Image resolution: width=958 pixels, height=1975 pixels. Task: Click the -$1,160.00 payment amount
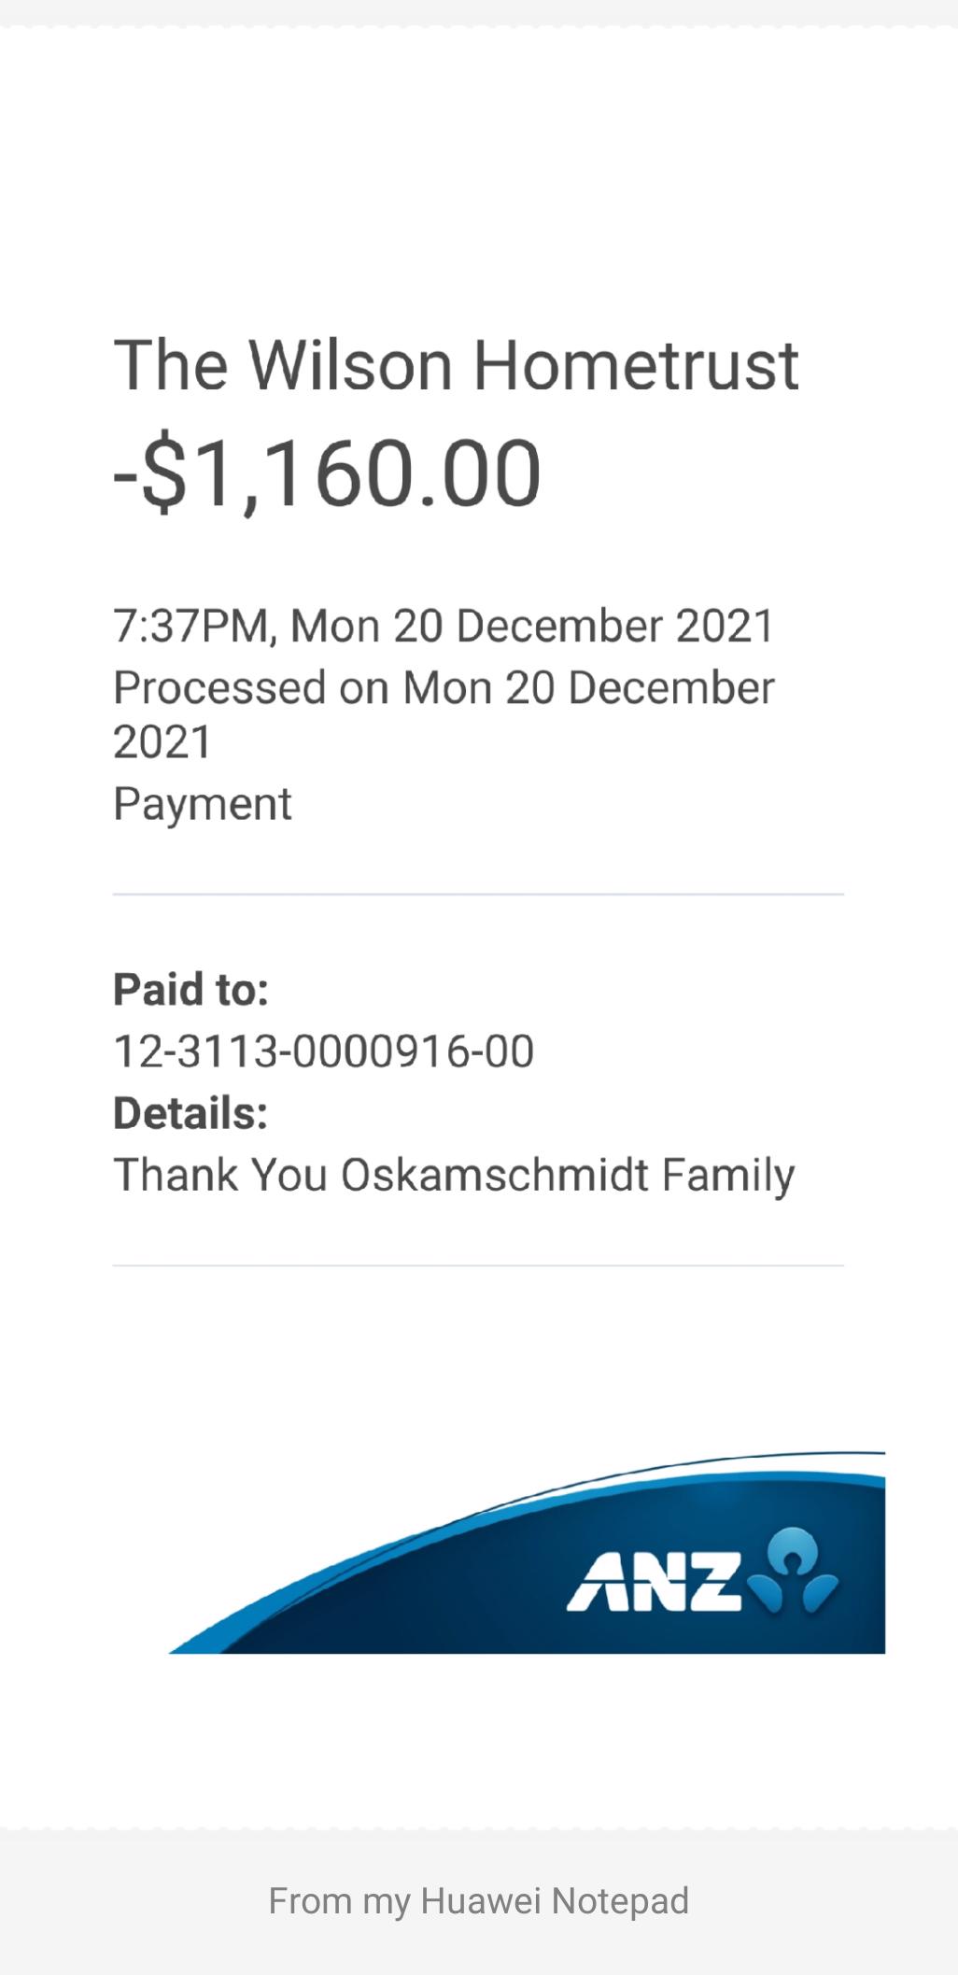327,473
